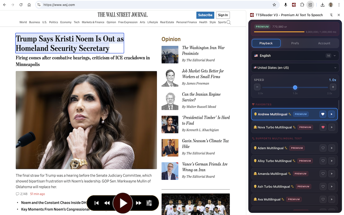Open the English language dropdown
Image resolution: width=344 pixels, height=215 pixels.
tap(295, 55)
